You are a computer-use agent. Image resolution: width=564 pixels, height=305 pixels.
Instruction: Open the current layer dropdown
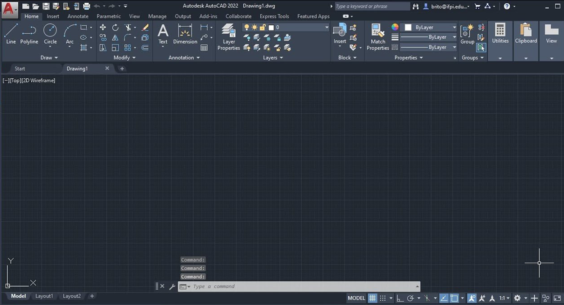pos(327,27)
